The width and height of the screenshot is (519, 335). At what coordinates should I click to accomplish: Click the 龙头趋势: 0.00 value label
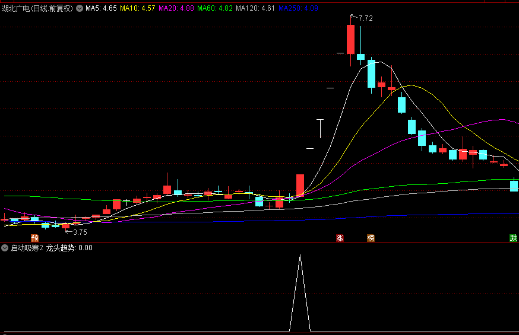(69, 248)
